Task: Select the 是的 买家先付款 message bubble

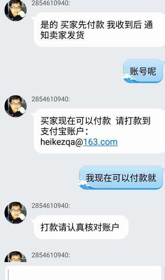Action: tap(99, 30)
